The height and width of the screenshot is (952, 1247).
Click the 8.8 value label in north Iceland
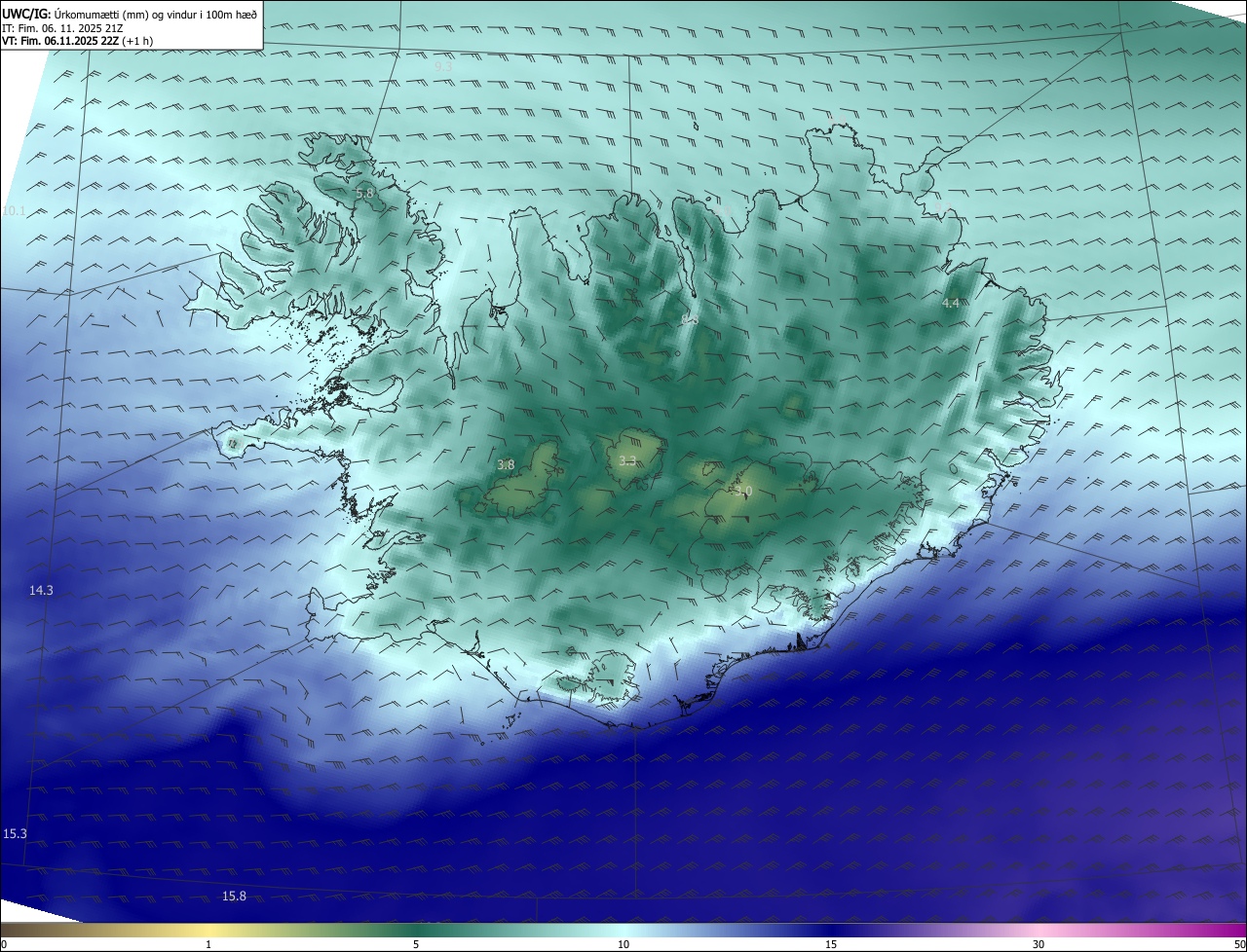tap(690, 319)
